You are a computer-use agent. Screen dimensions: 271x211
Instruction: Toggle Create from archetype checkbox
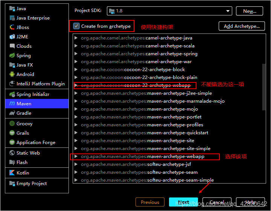click(76, 26)
